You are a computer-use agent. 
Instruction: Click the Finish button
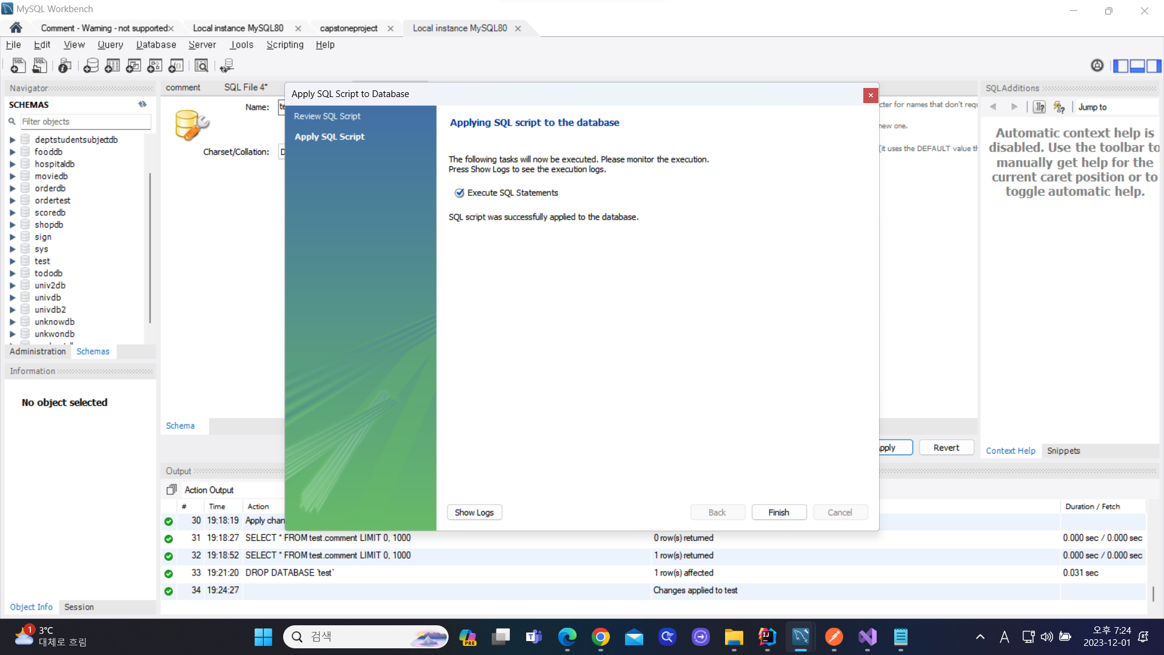pos(778,512)
